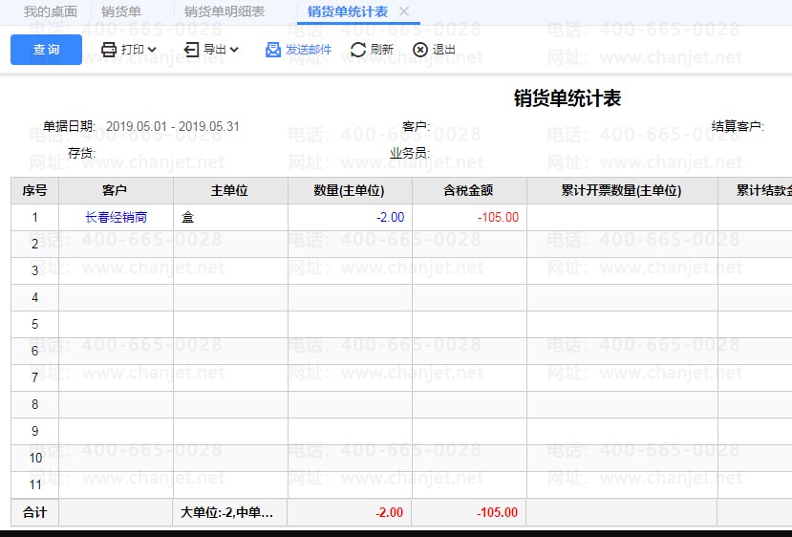Open the 销货单 tab
This screenshot has width=792, height=537.
(121, 11)
